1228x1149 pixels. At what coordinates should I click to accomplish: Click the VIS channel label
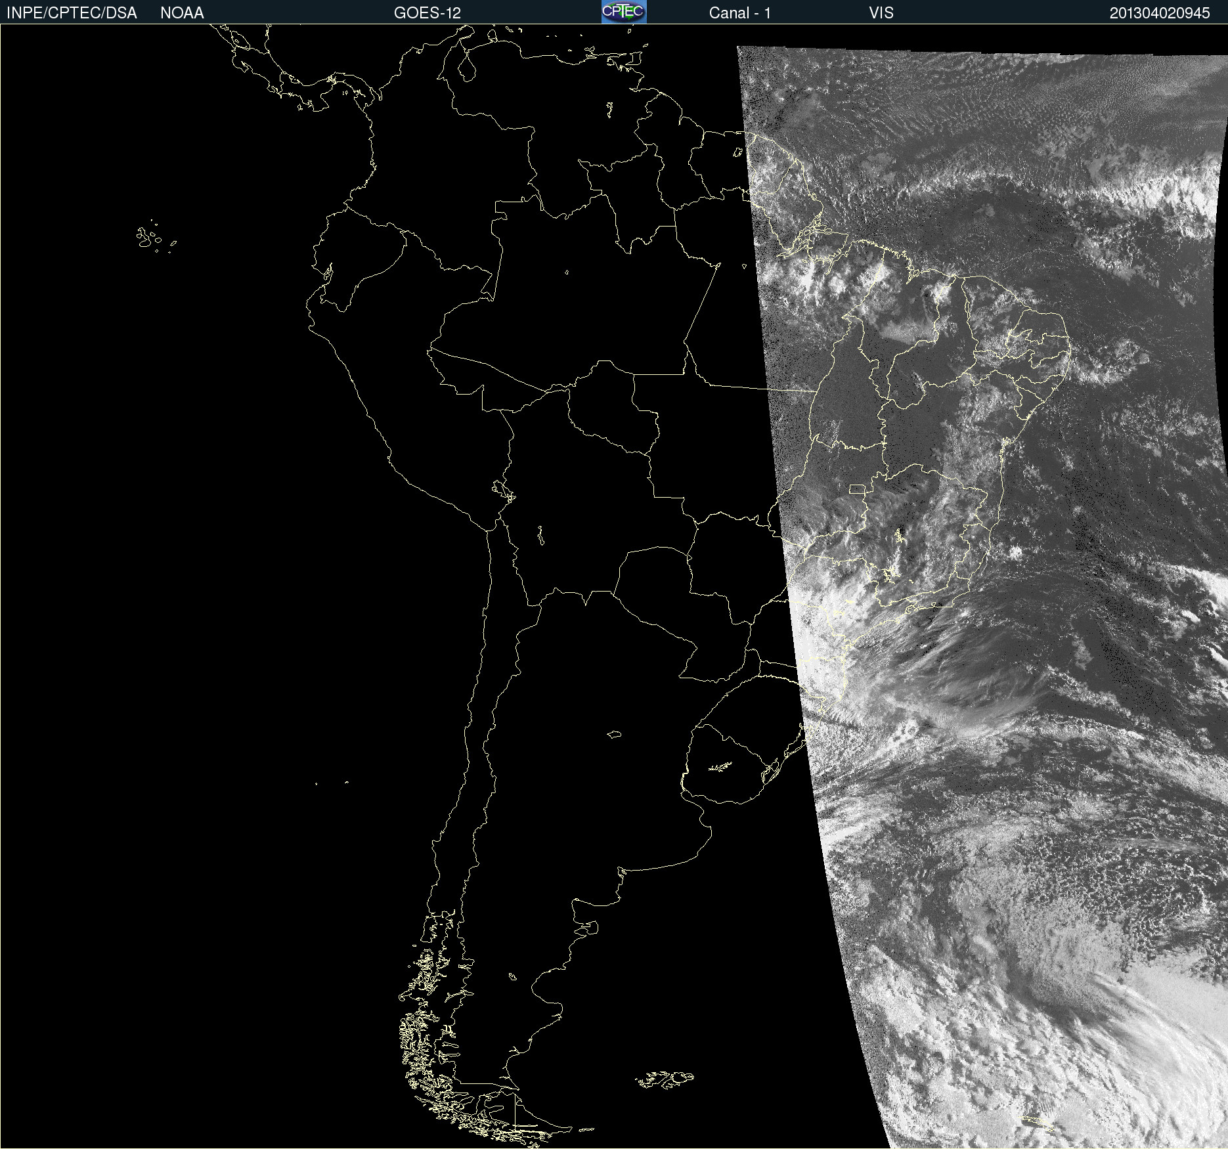[881, 13]
